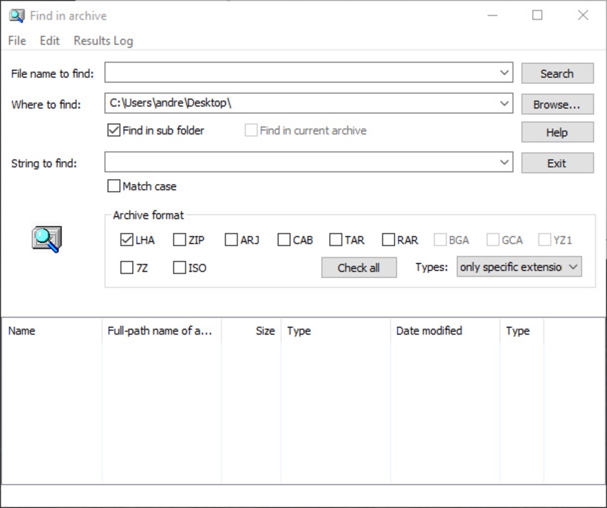
Task: Check the ISO format box
Action: click(180, 267)
